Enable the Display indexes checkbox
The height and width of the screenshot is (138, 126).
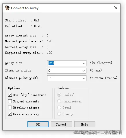[10, 108]
